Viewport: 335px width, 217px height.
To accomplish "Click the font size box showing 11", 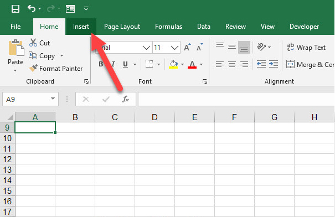I will click(161, 48).
